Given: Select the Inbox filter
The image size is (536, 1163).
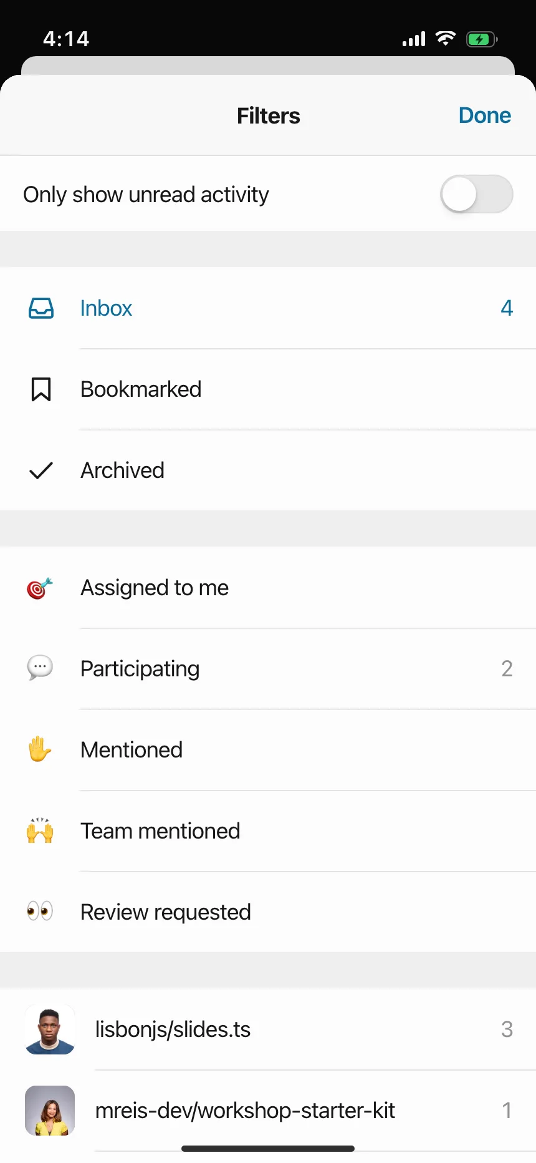Looking at the screenshot, I should tap(268, 308).
